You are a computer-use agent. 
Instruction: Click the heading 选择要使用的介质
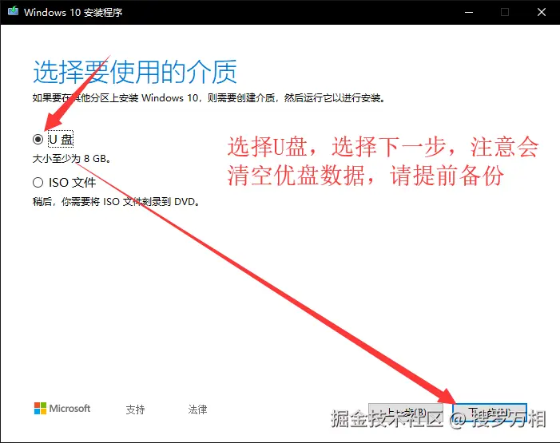(x=135, y=72)
